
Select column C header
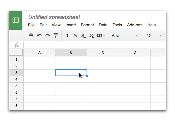(103, 52)
